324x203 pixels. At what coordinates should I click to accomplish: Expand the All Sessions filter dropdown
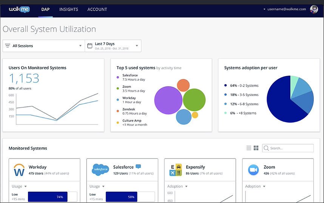[43, 46]
